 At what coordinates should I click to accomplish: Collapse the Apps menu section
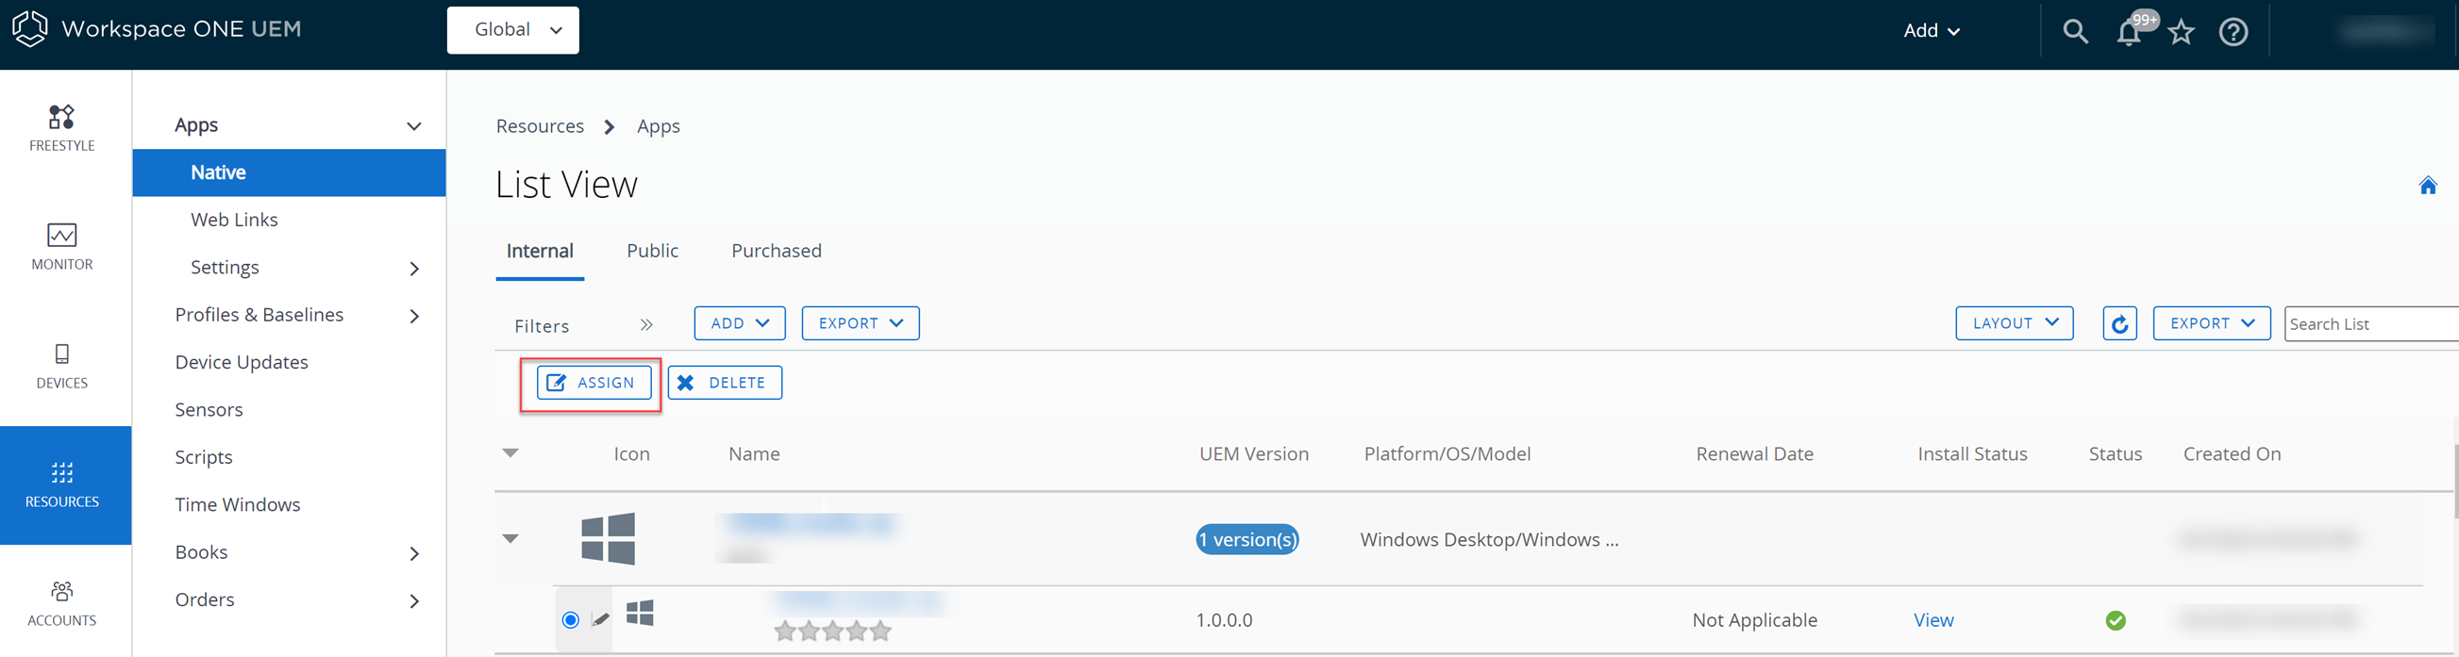(x=414, y=126)
